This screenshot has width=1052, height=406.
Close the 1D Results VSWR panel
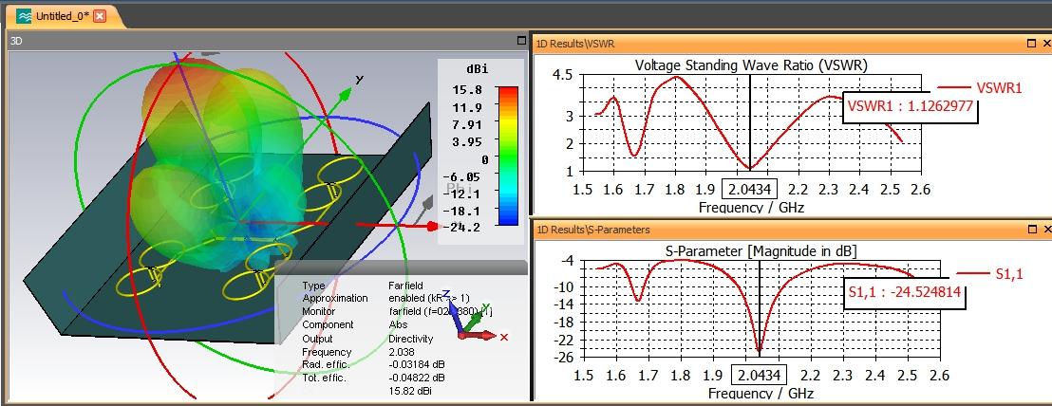click(1045, 43)
